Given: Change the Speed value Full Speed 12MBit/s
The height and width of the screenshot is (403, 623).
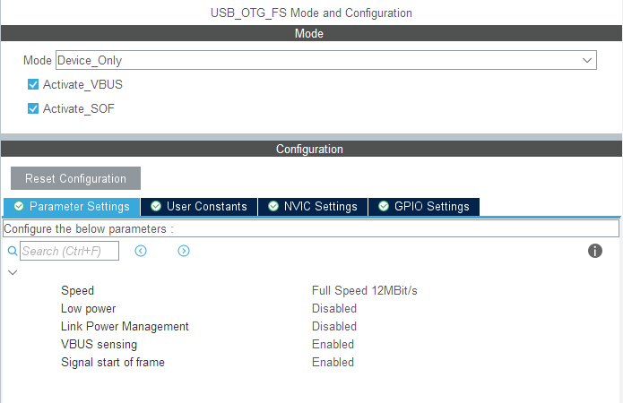Looking at the screenshot, I should click(x=365, y=290).
